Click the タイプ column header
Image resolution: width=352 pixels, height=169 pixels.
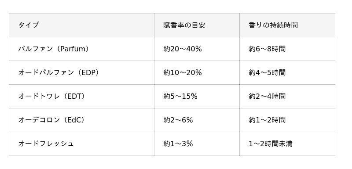coord(81,25)
